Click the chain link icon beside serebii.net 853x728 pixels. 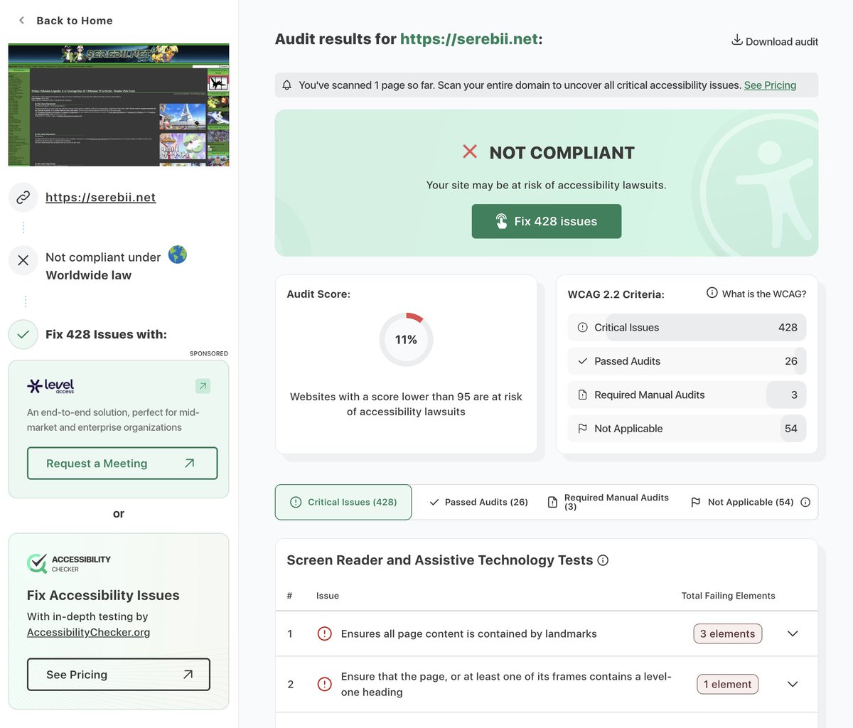pos(23,197)
